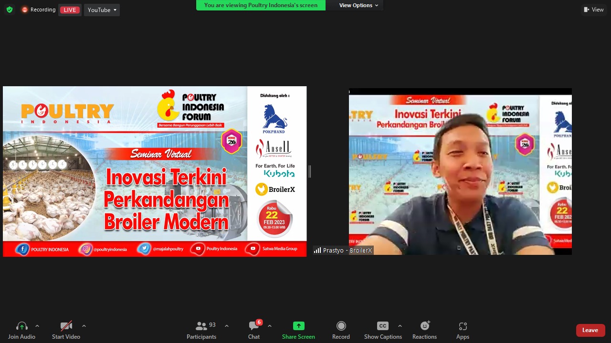
Task: Open the Chat panel with 6 unread
Action: click(254, 326)
